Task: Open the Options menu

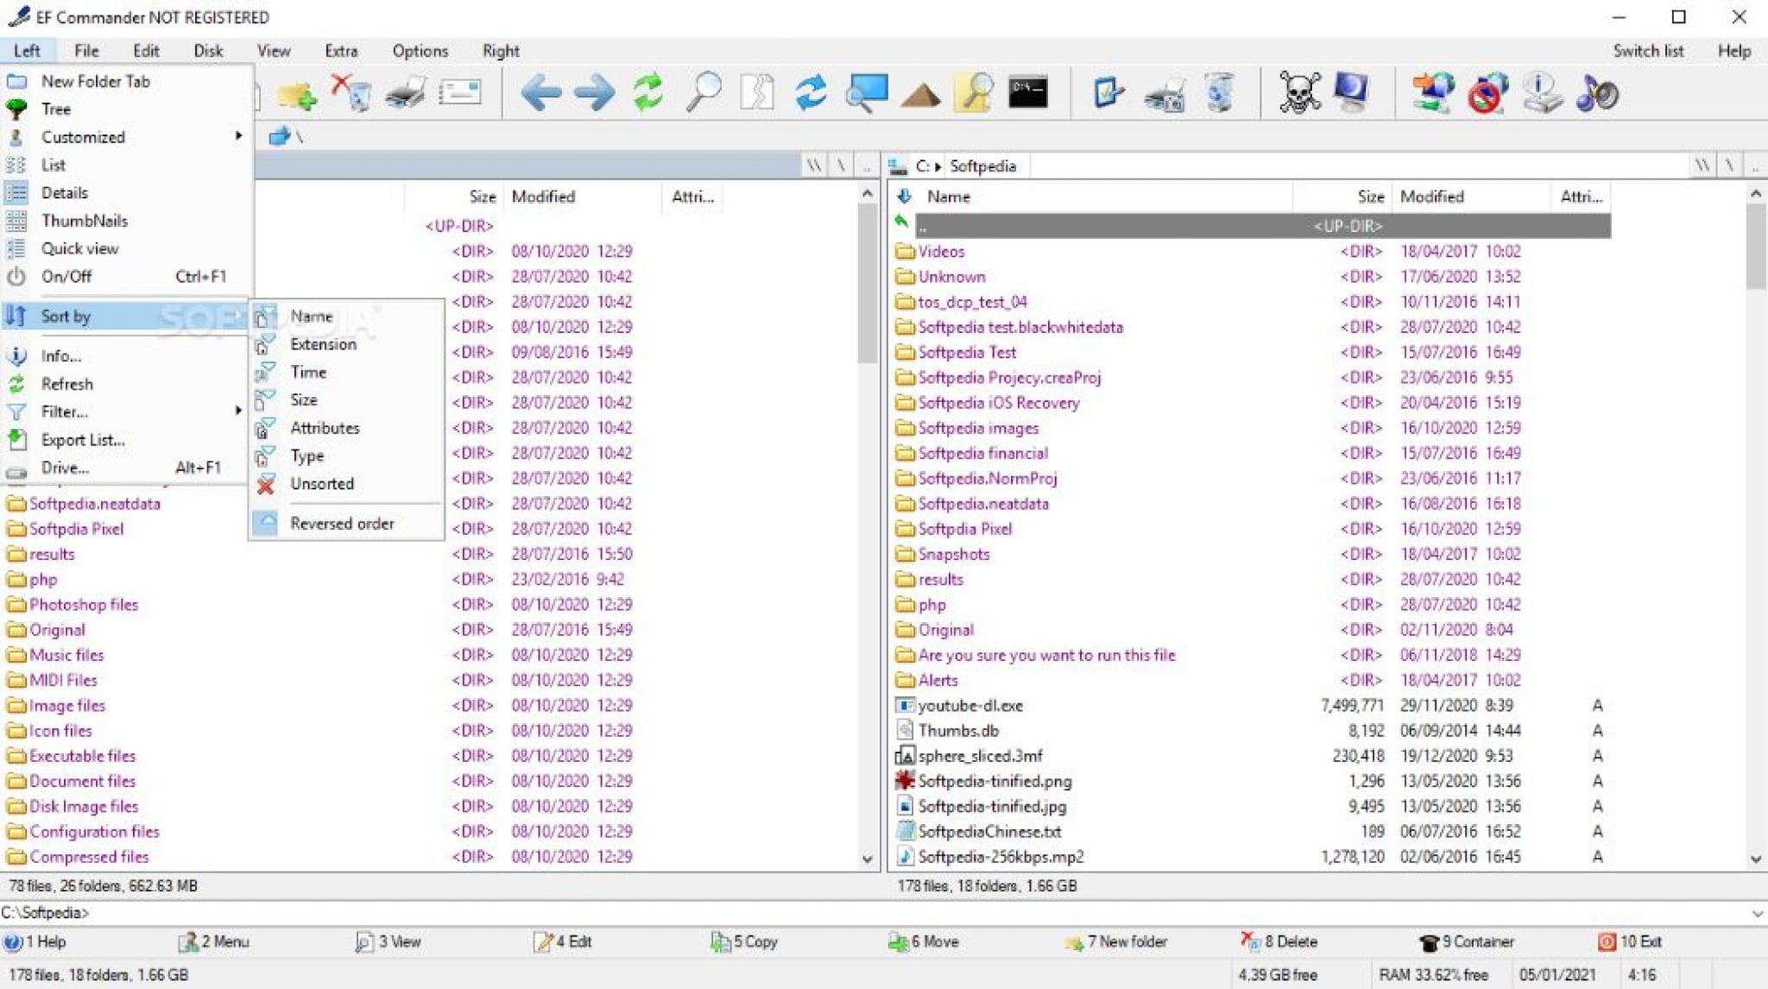Action: pos(420,51)
